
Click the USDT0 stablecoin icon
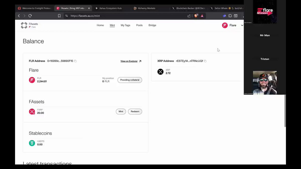[32, 143]
